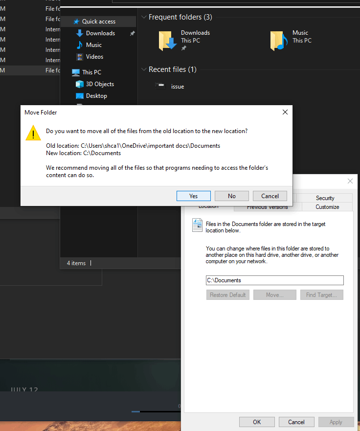Image resolution: width=360 pixels, height=431 pixels.
Task: Unpin Downloads using the sidebar pin icon
Action: pos(132,33)
